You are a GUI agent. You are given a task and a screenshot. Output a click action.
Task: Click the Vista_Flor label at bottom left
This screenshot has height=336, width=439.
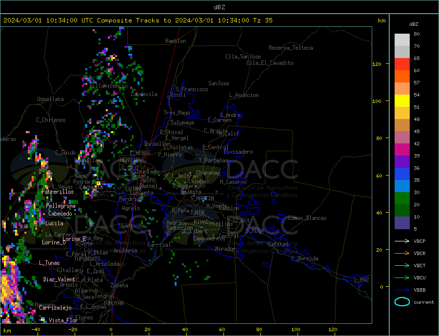pyautogui.click(x=63, y=320)
